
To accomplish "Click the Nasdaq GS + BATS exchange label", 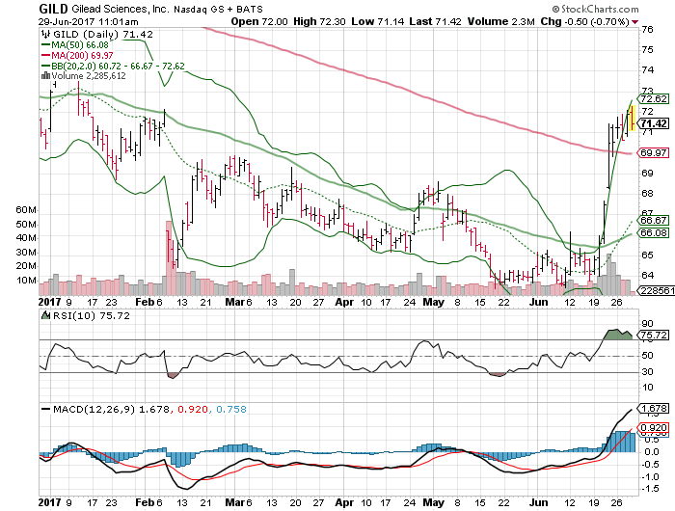I will pos(218,9).
